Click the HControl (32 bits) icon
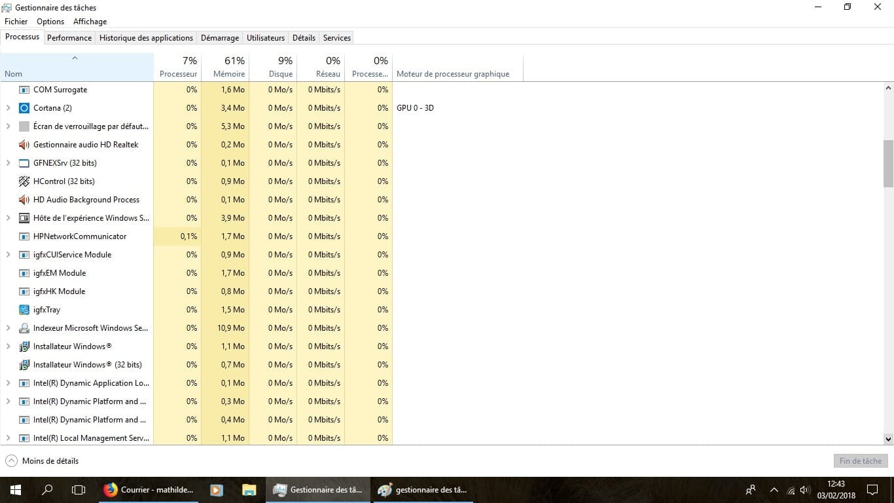Screen dimensions: 894x503 (24, 181)
